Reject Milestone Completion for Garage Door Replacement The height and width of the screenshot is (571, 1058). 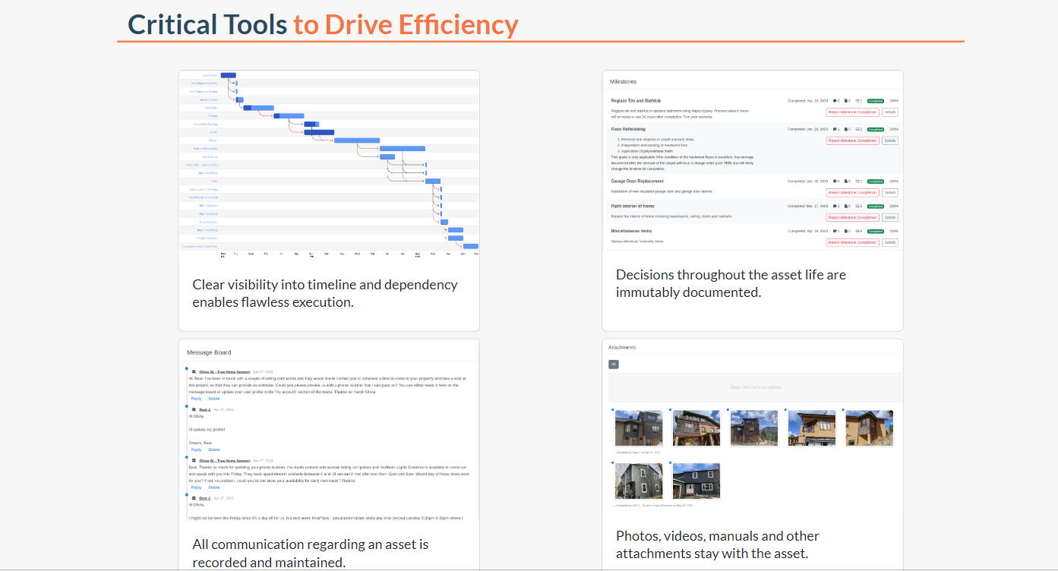(x=853, y=192)
